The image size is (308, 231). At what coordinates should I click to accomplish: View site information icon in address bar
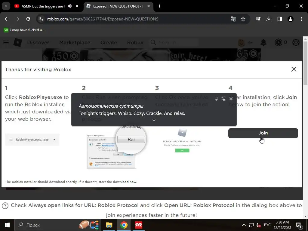tap(41, 19)
